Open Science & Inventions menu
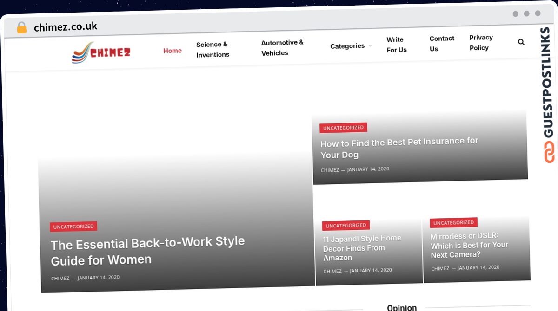558x311 pixels. click(213, 50)
